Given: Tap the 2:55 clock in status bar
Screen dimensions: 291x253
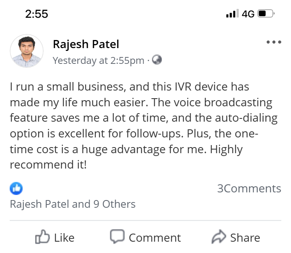Looking at the screenshot, I should click(x=36, y=14).
